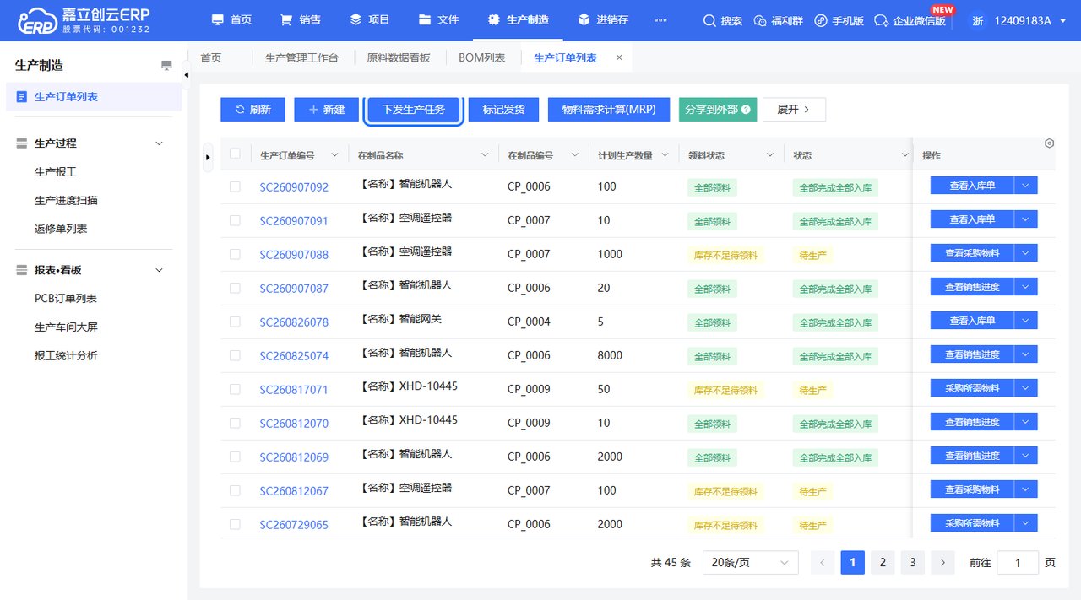The height and width of the screenshot is (600, 1081).
Task: Switch to BOM列表 tab
Action: (x=482, y=57)
